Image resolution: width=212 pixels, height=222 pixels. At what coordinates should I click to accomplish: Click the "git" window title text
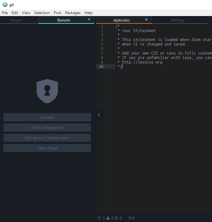click(12, 5)
